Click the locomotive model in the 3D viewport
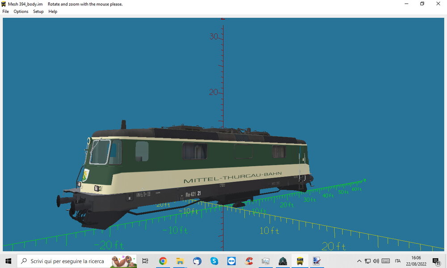Image resolution: width=447 pixels, height=268 pixels. (x=185, y=174)
